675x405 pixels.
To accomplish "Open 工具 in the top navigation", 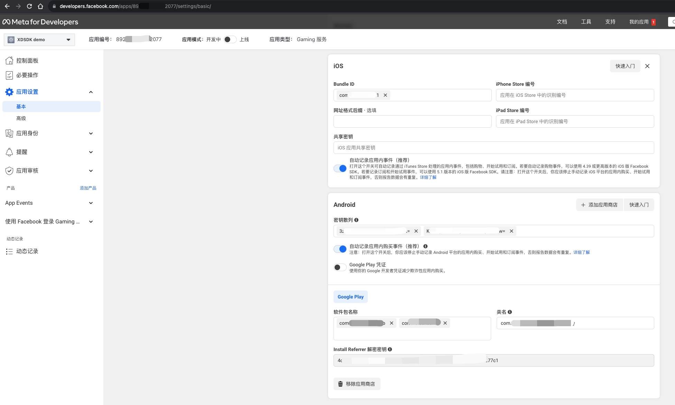I will point(586,22).
